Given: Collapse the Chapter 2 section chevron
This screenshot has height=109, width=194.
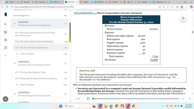Looking at the screenshot, I should (x=15, y=63).
